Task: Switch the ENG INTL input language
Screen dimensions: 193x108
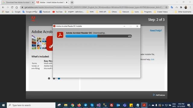Action: coord(174,105)
